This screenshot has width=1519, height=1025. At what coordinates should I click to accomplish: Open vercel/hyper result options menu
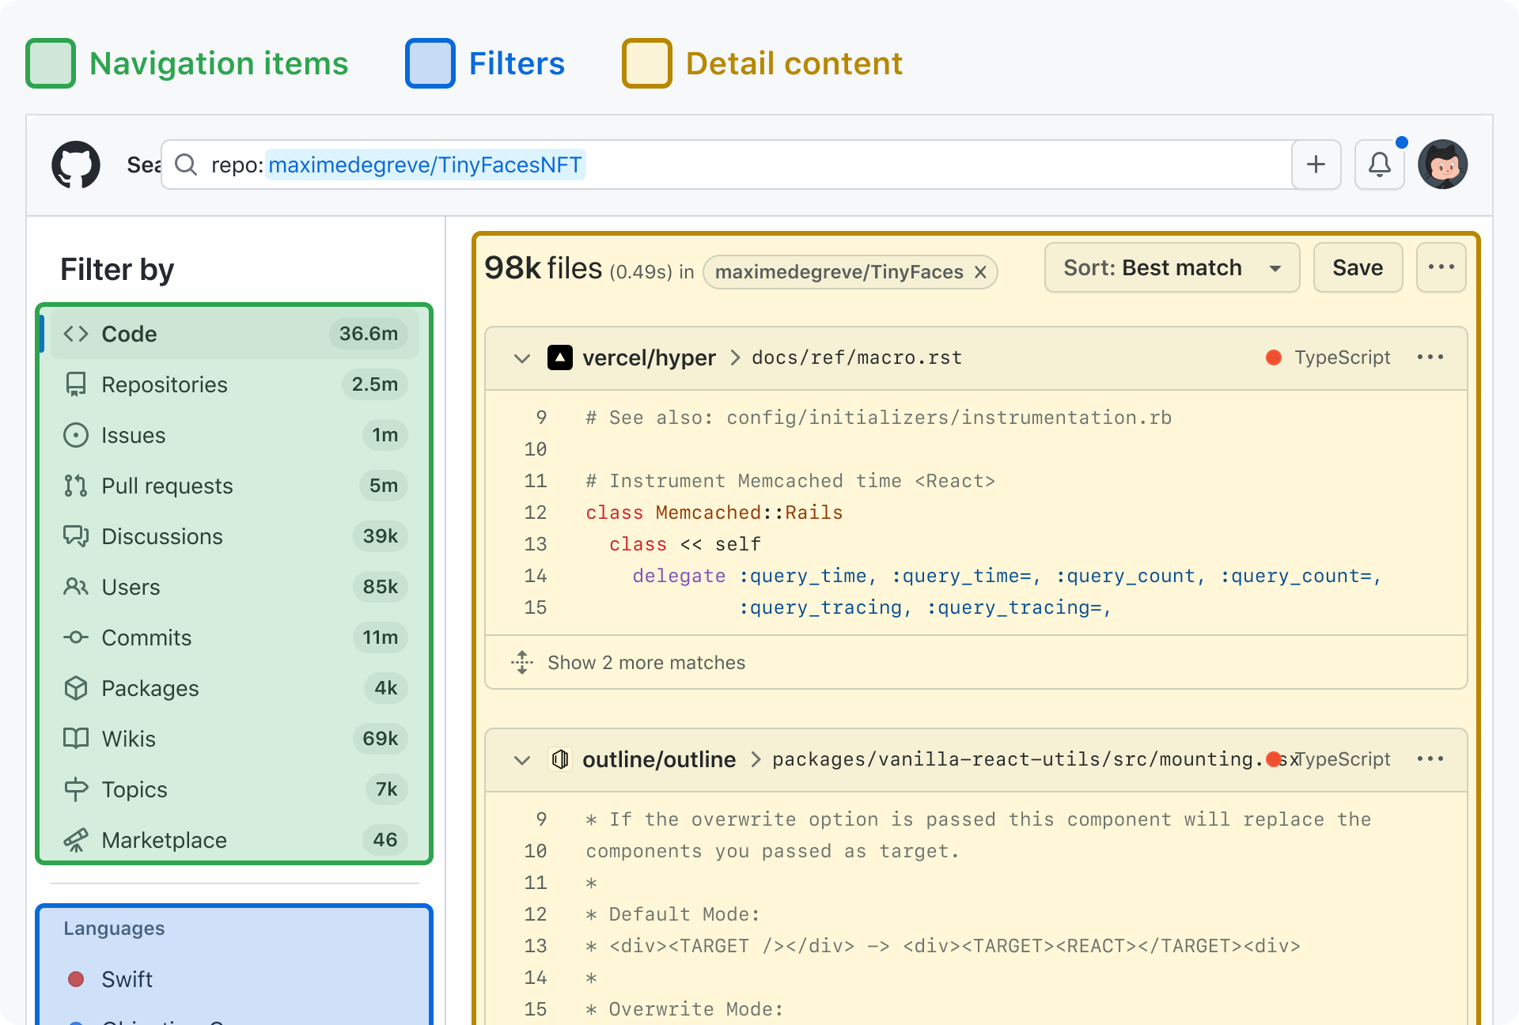[x=1430, y=357]
